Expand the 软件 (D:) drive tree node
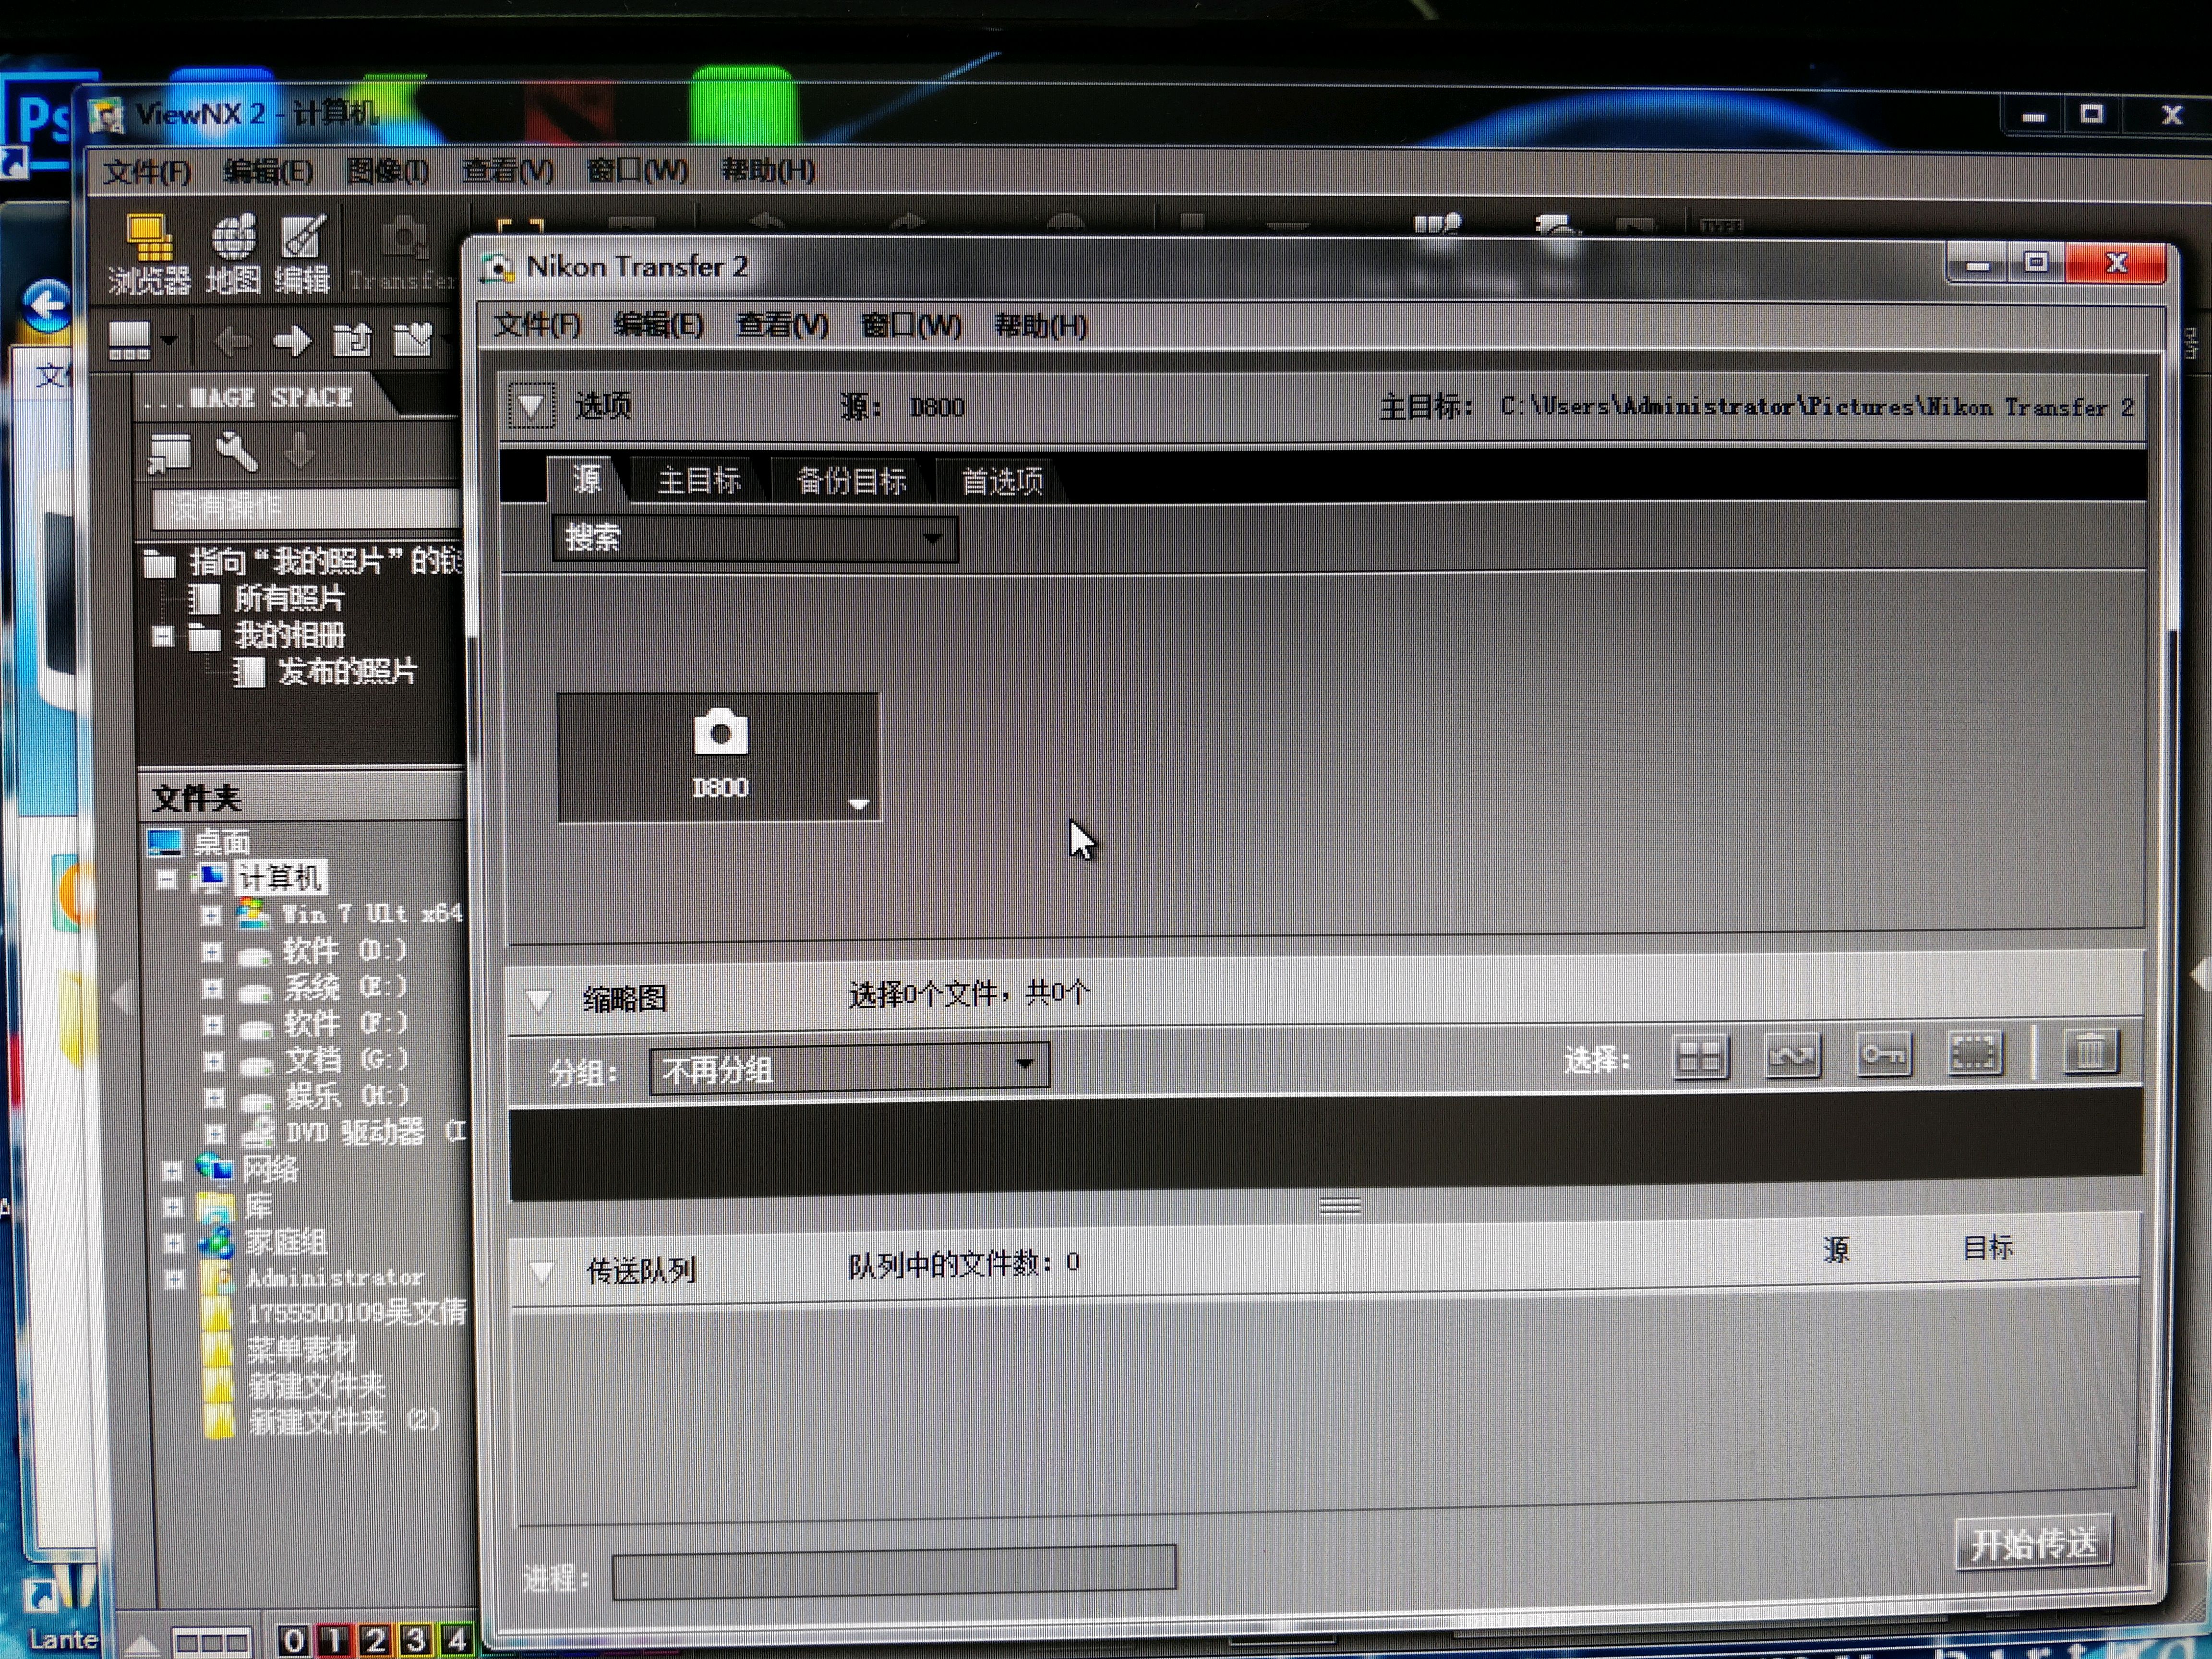This screenshot has width=2212, height=1659. click(211, 951)
